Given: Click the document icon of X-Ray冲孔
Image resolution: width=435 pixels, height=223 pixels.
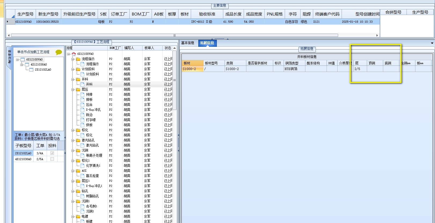Looking at the screenshot, I should coord(82,110).
